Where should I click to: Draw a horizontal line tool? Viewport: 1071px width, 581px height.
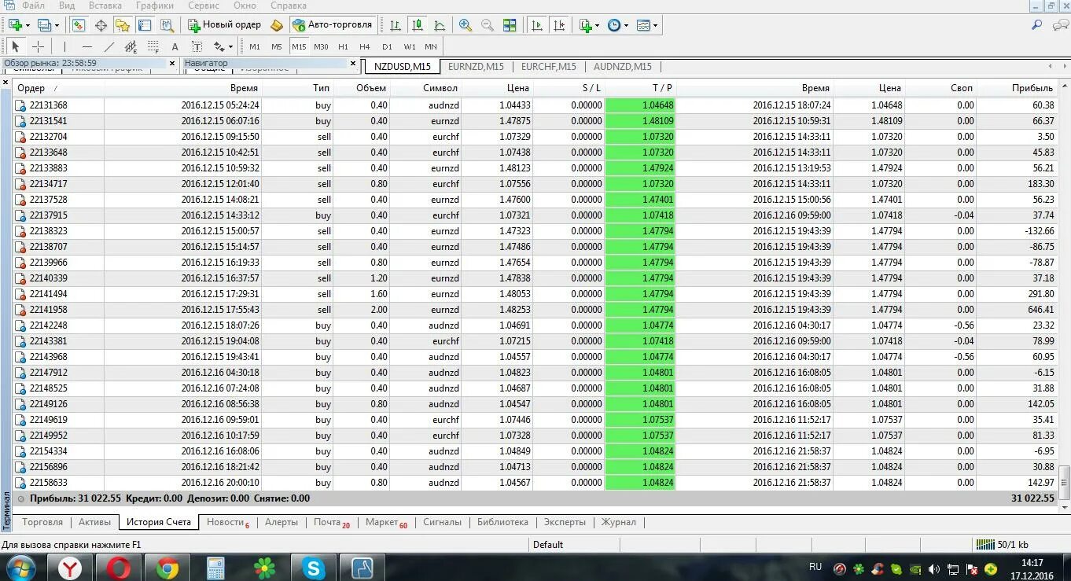[x=87, y=46]
